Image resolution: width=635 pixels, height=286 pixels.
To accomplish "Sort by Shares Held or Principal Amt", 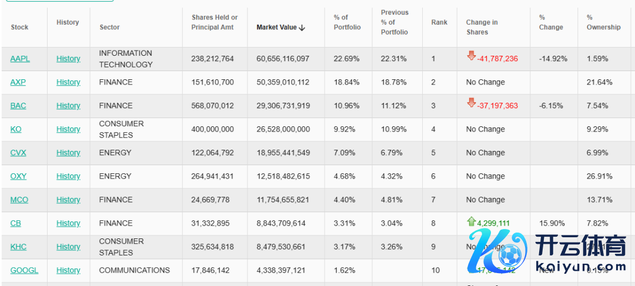I will 215,22.
